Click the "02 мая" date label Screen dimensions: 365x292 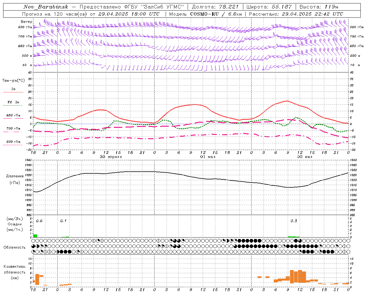(305, 157)
